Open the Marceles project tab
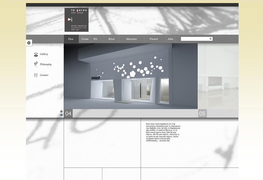263x180 pixels. (131, 39)
